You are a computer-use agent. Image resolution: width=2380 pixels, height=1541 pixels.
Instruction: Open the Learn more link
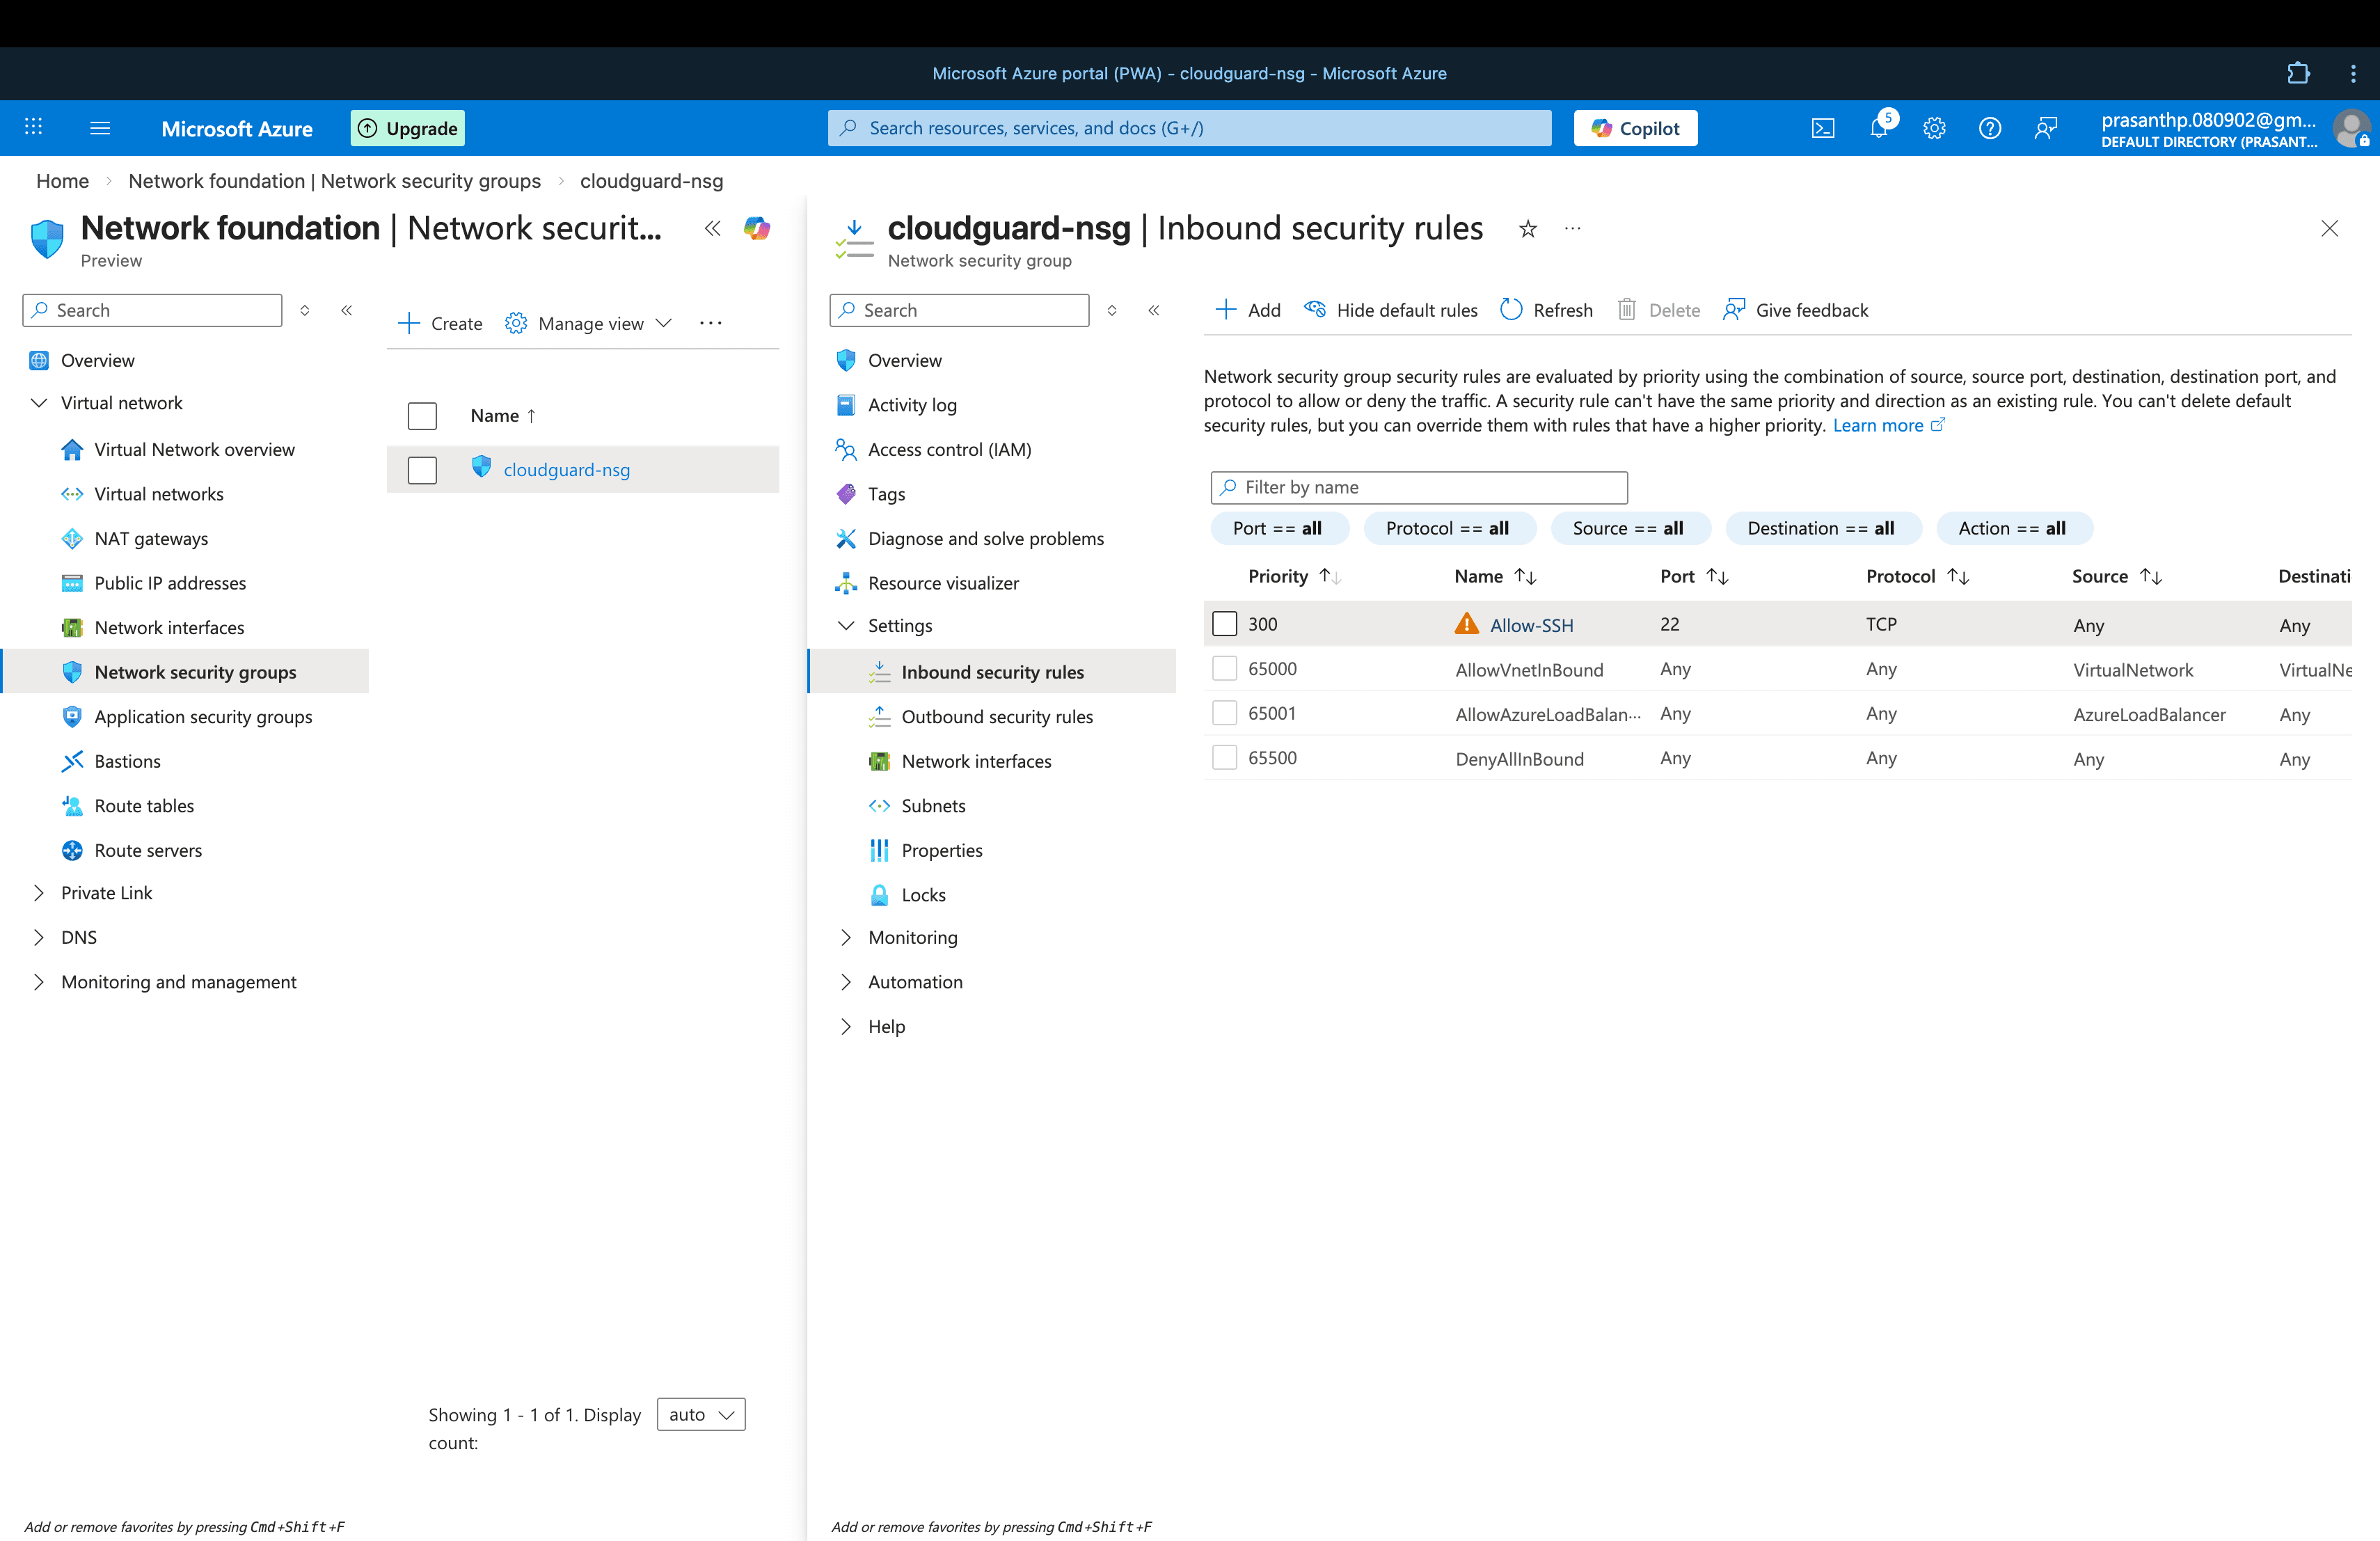click(x=1877, y=425)
